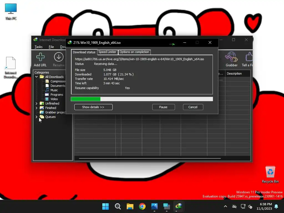Launch Google Chrome from the taskbar

(x=142, y=206)
